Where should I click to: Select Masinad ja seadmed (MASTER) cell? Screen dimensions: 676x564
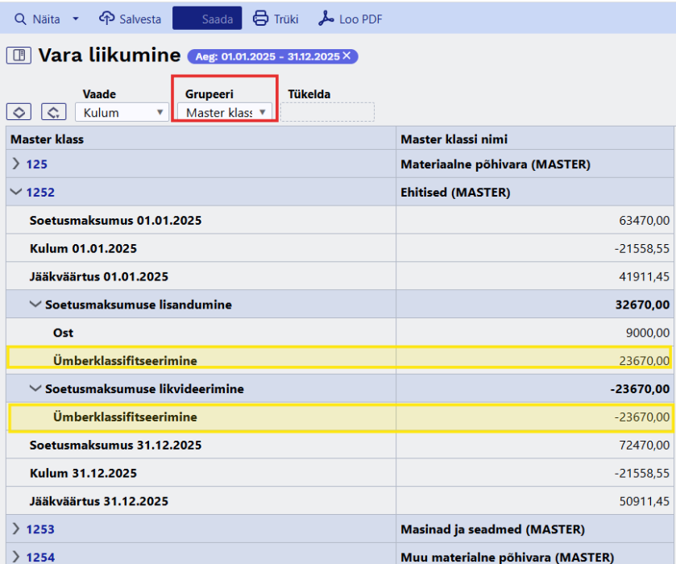pyautogui.click(x=534, y=529)
